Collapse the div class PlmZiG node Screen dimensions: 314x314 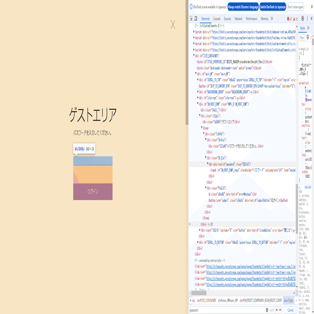click(206, 188)
